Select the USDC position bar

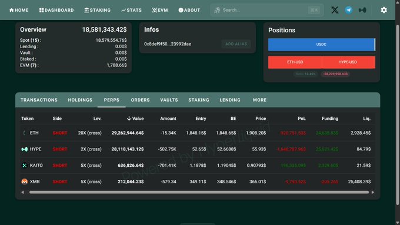[321, 44]
